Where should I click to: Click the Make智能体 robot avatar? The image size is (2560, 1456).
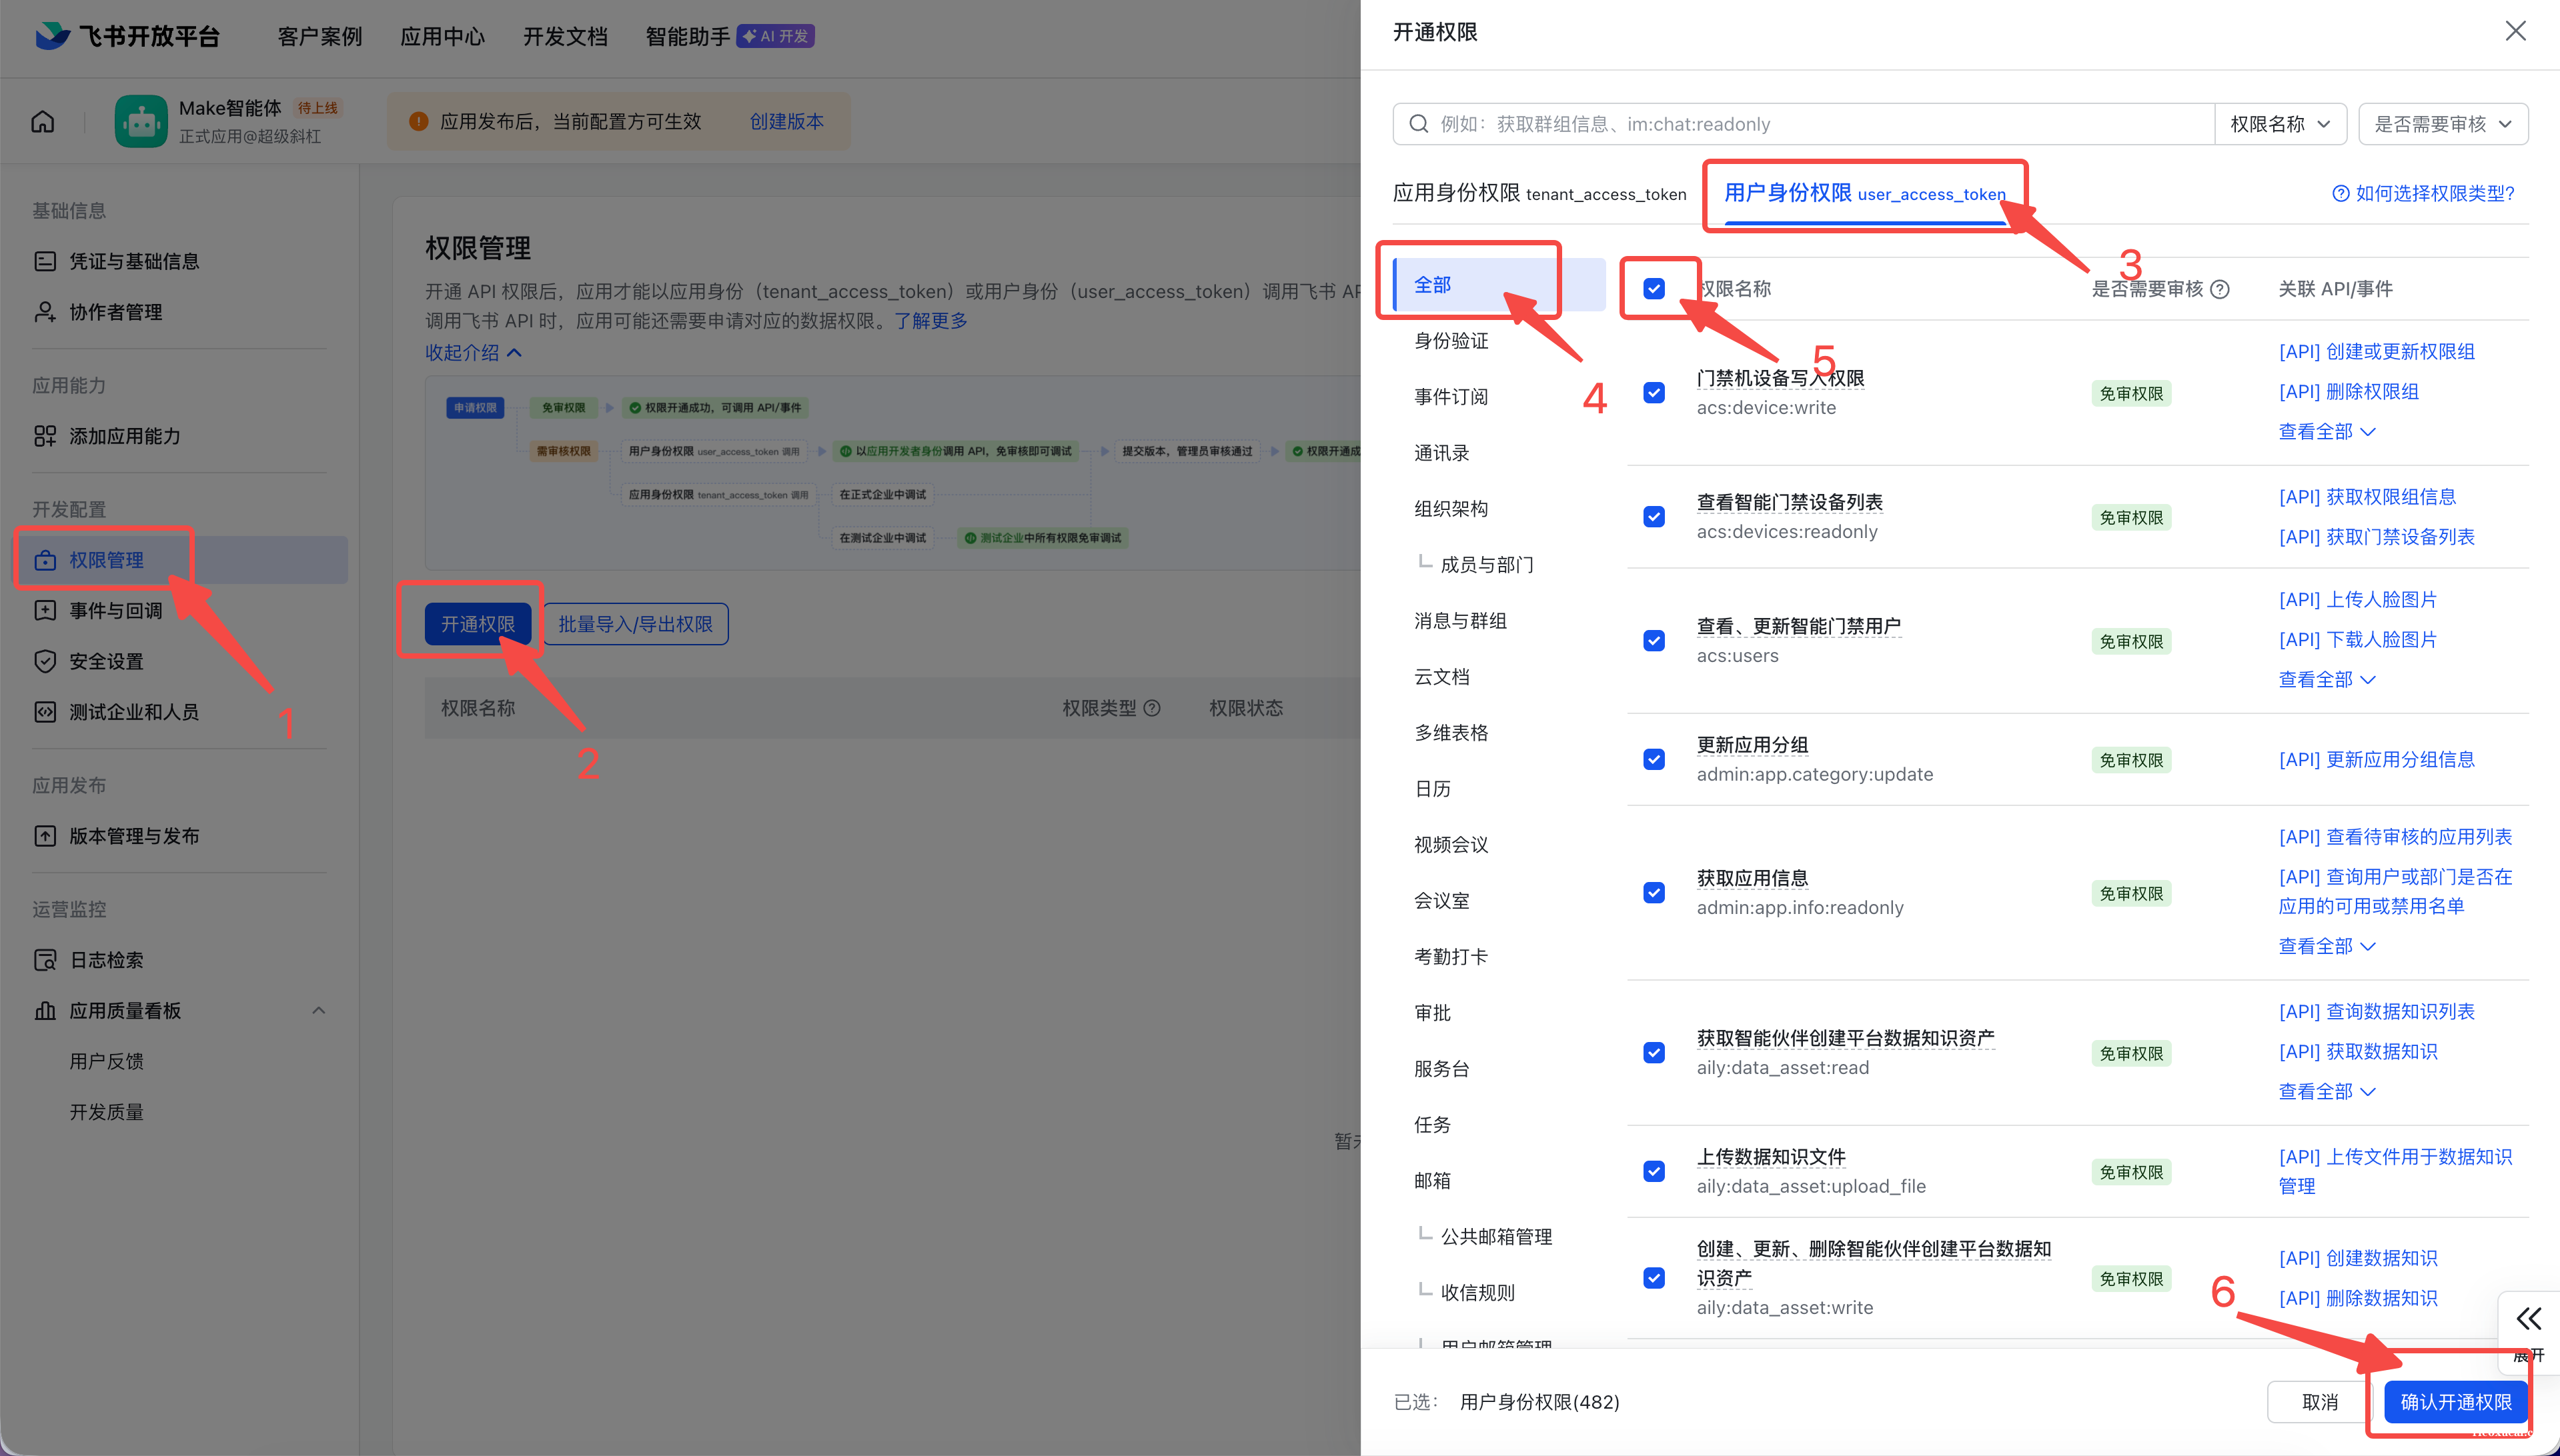coord(141,120)
